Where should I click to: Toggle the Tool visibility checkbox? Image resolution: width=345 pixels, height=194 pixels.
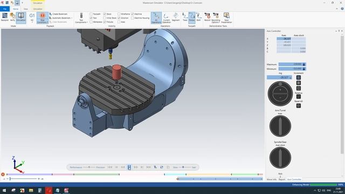[91, 18]
